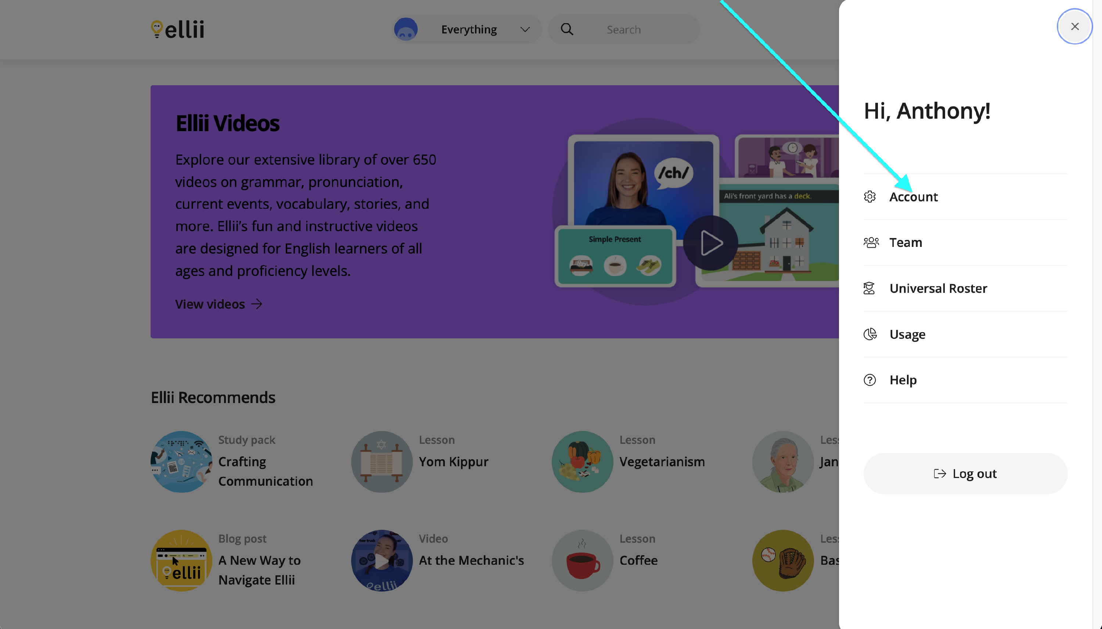Open the At the Mechanic's video thumbnail

coord(382,560)
